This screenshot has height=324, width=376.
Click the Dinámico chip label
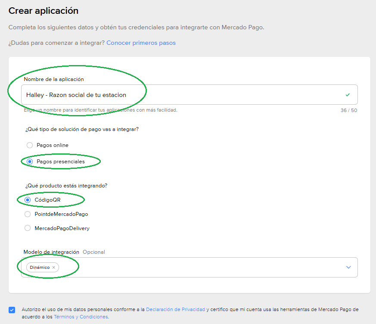(40, 268)
